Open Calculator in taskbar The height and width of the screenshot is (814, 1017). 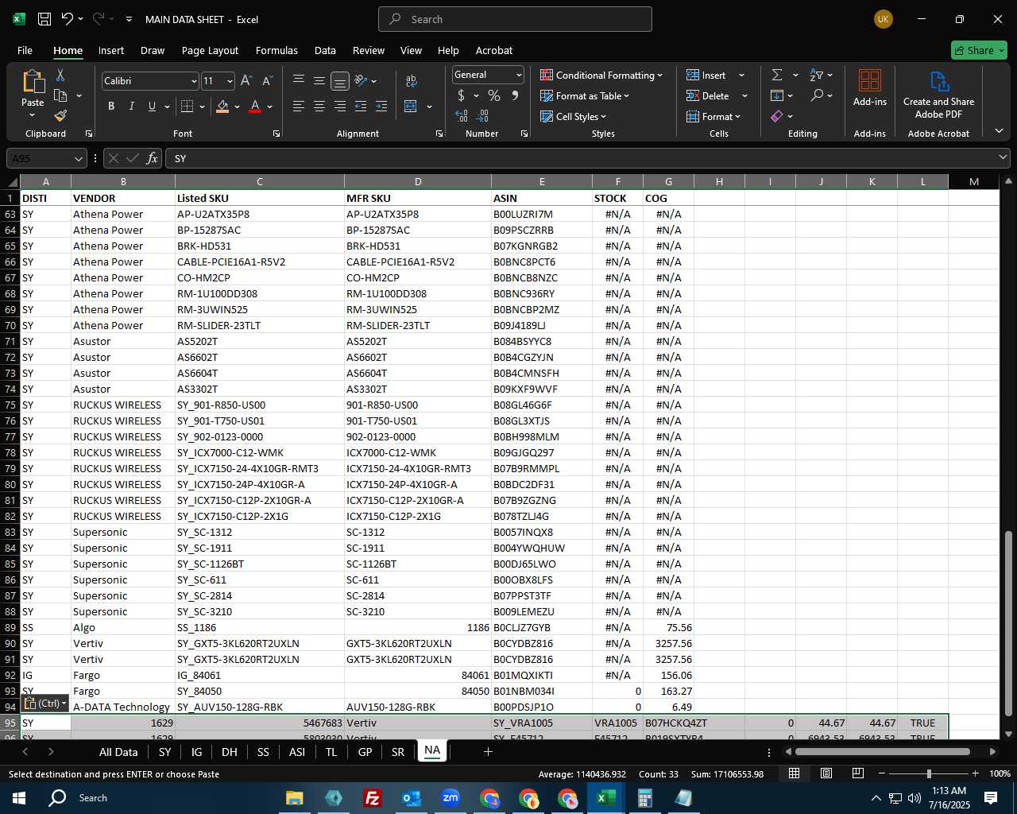[644, 797]
